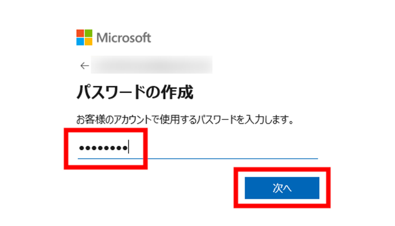Click the Microsoft four-square logo

pyautogui.click(x=84, y=37)
